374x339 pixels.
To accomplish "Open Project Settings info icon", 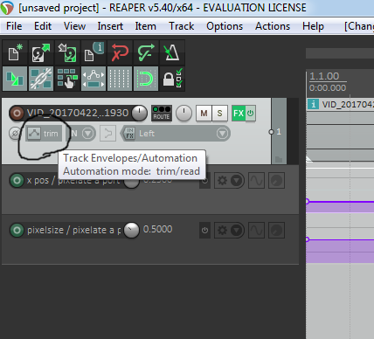I will 93,52.
